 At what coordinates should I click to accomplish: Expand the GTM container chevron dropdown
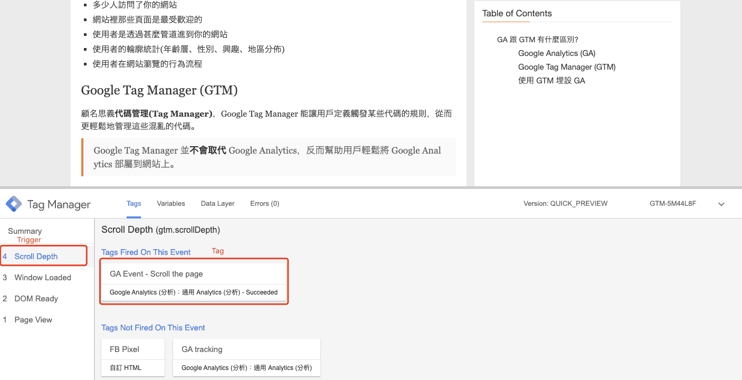[721, 204]
